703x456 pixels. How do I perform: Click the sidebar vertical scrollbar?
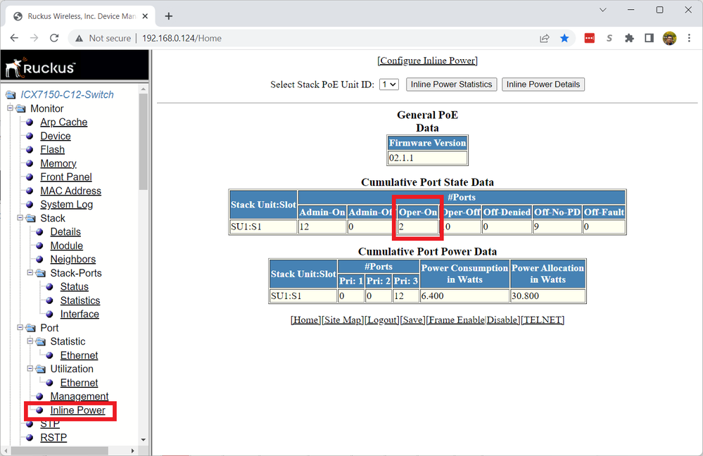point(144,141)
